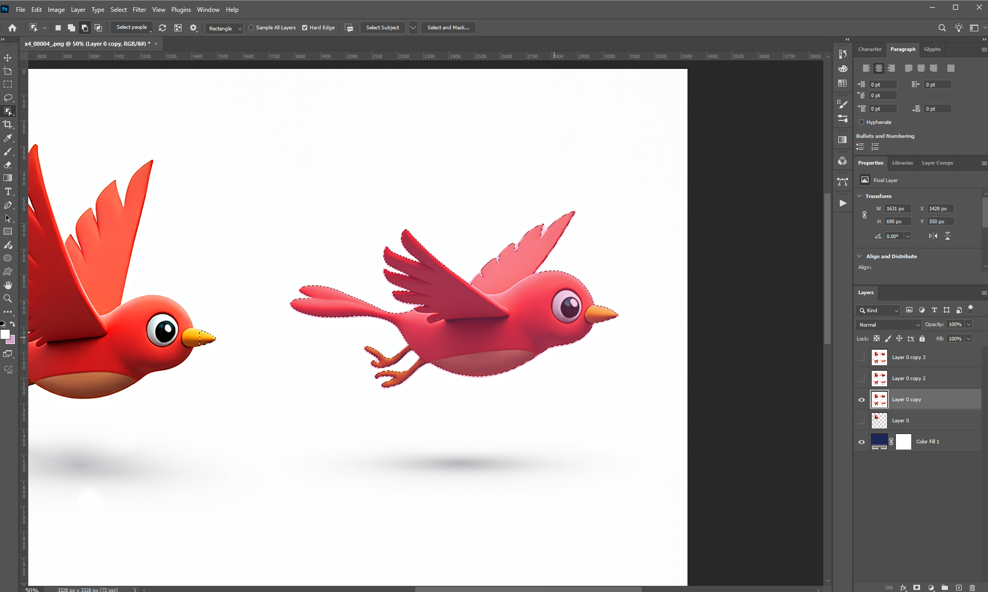Open the Rectangle mode dropdown
The height and width of the screenshot is (592, 988).
[x=225, y=28]
